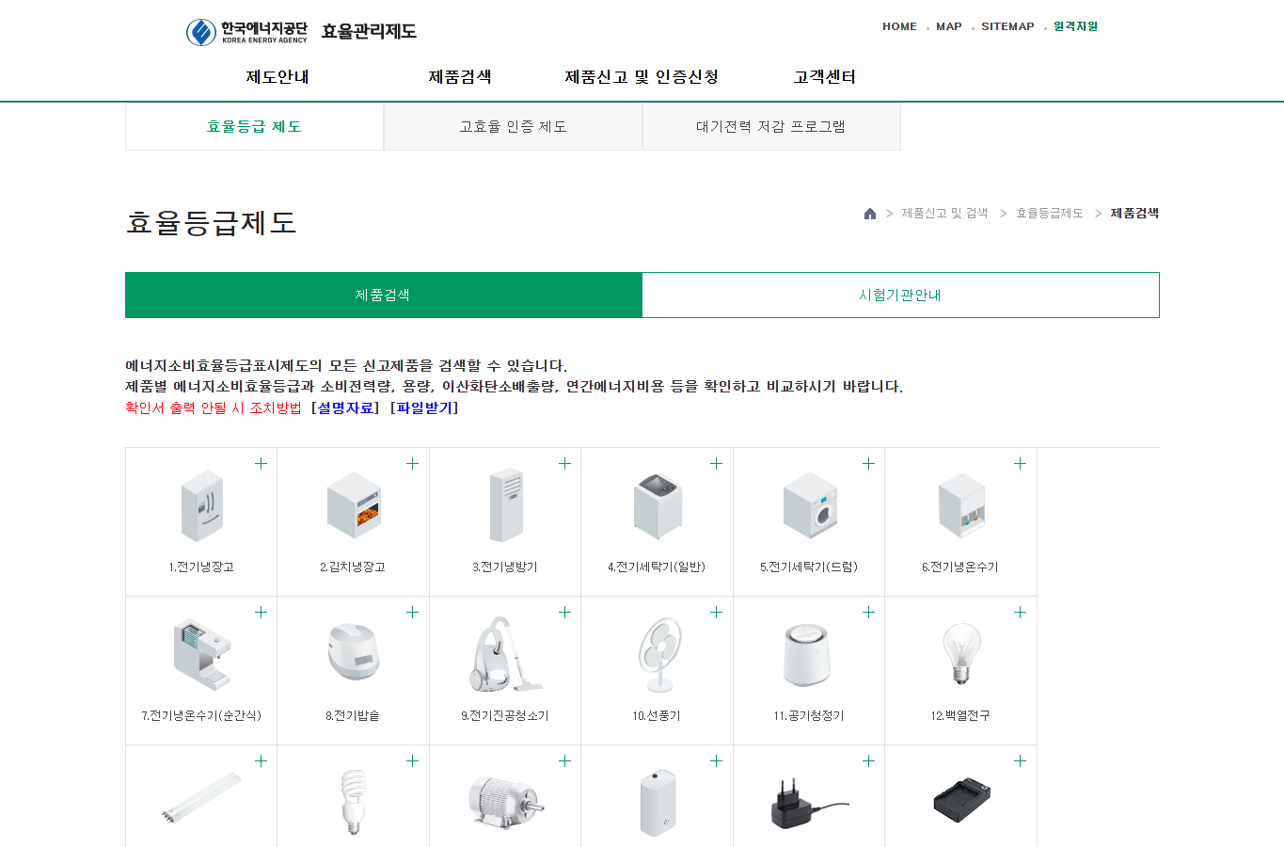Click red text 확인서 출력 안될 시 조치방법
The image size is (1284, 847).
(214, 408)
